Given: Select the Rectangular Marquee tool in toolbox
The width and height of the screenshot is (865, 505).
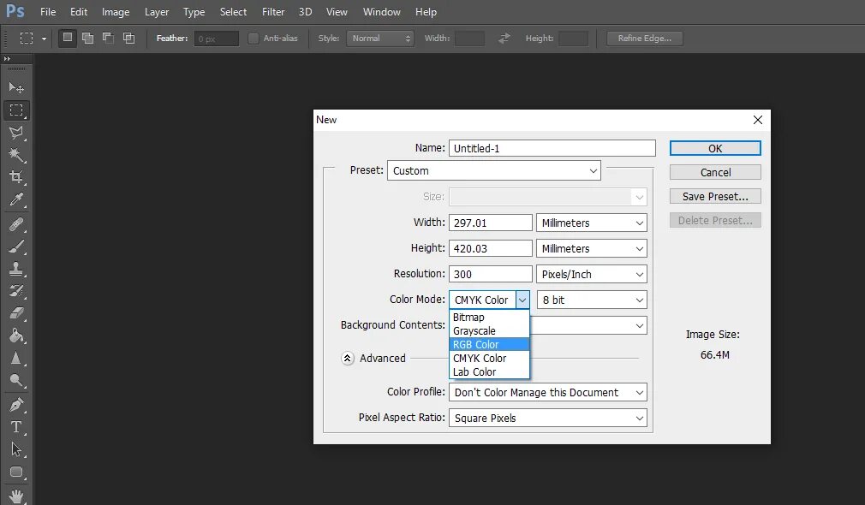Looking at the screenshot, I should pyautogui.click(x=16, y=110).
